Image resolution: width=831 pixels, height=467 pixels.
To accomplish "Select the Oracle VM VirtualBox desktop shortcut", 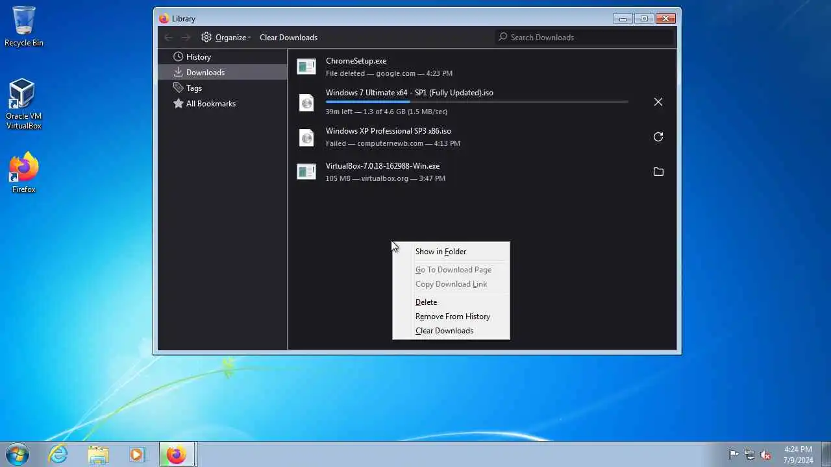I will tap(24, 104).
